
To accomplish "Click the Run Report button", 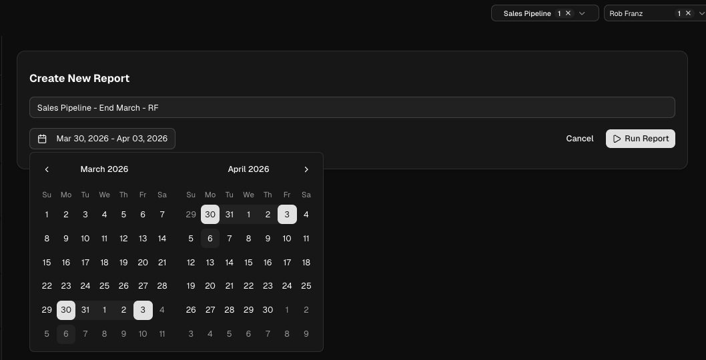I will (640, 139).
